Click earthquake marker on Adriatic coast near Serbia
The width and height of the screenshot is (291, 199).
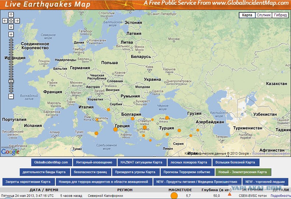coord(109,110)
